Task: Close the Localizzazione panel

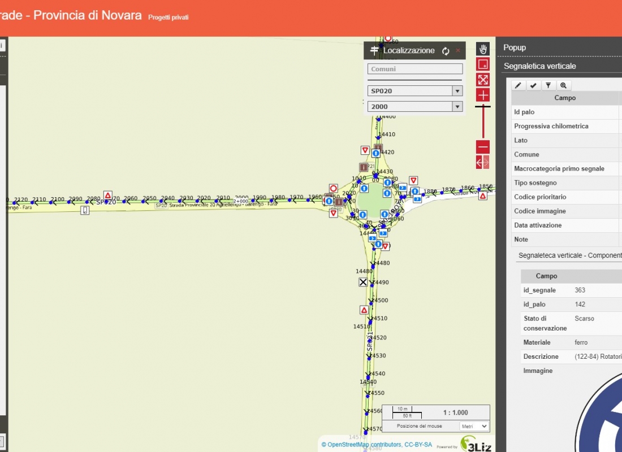Action: 458,51
